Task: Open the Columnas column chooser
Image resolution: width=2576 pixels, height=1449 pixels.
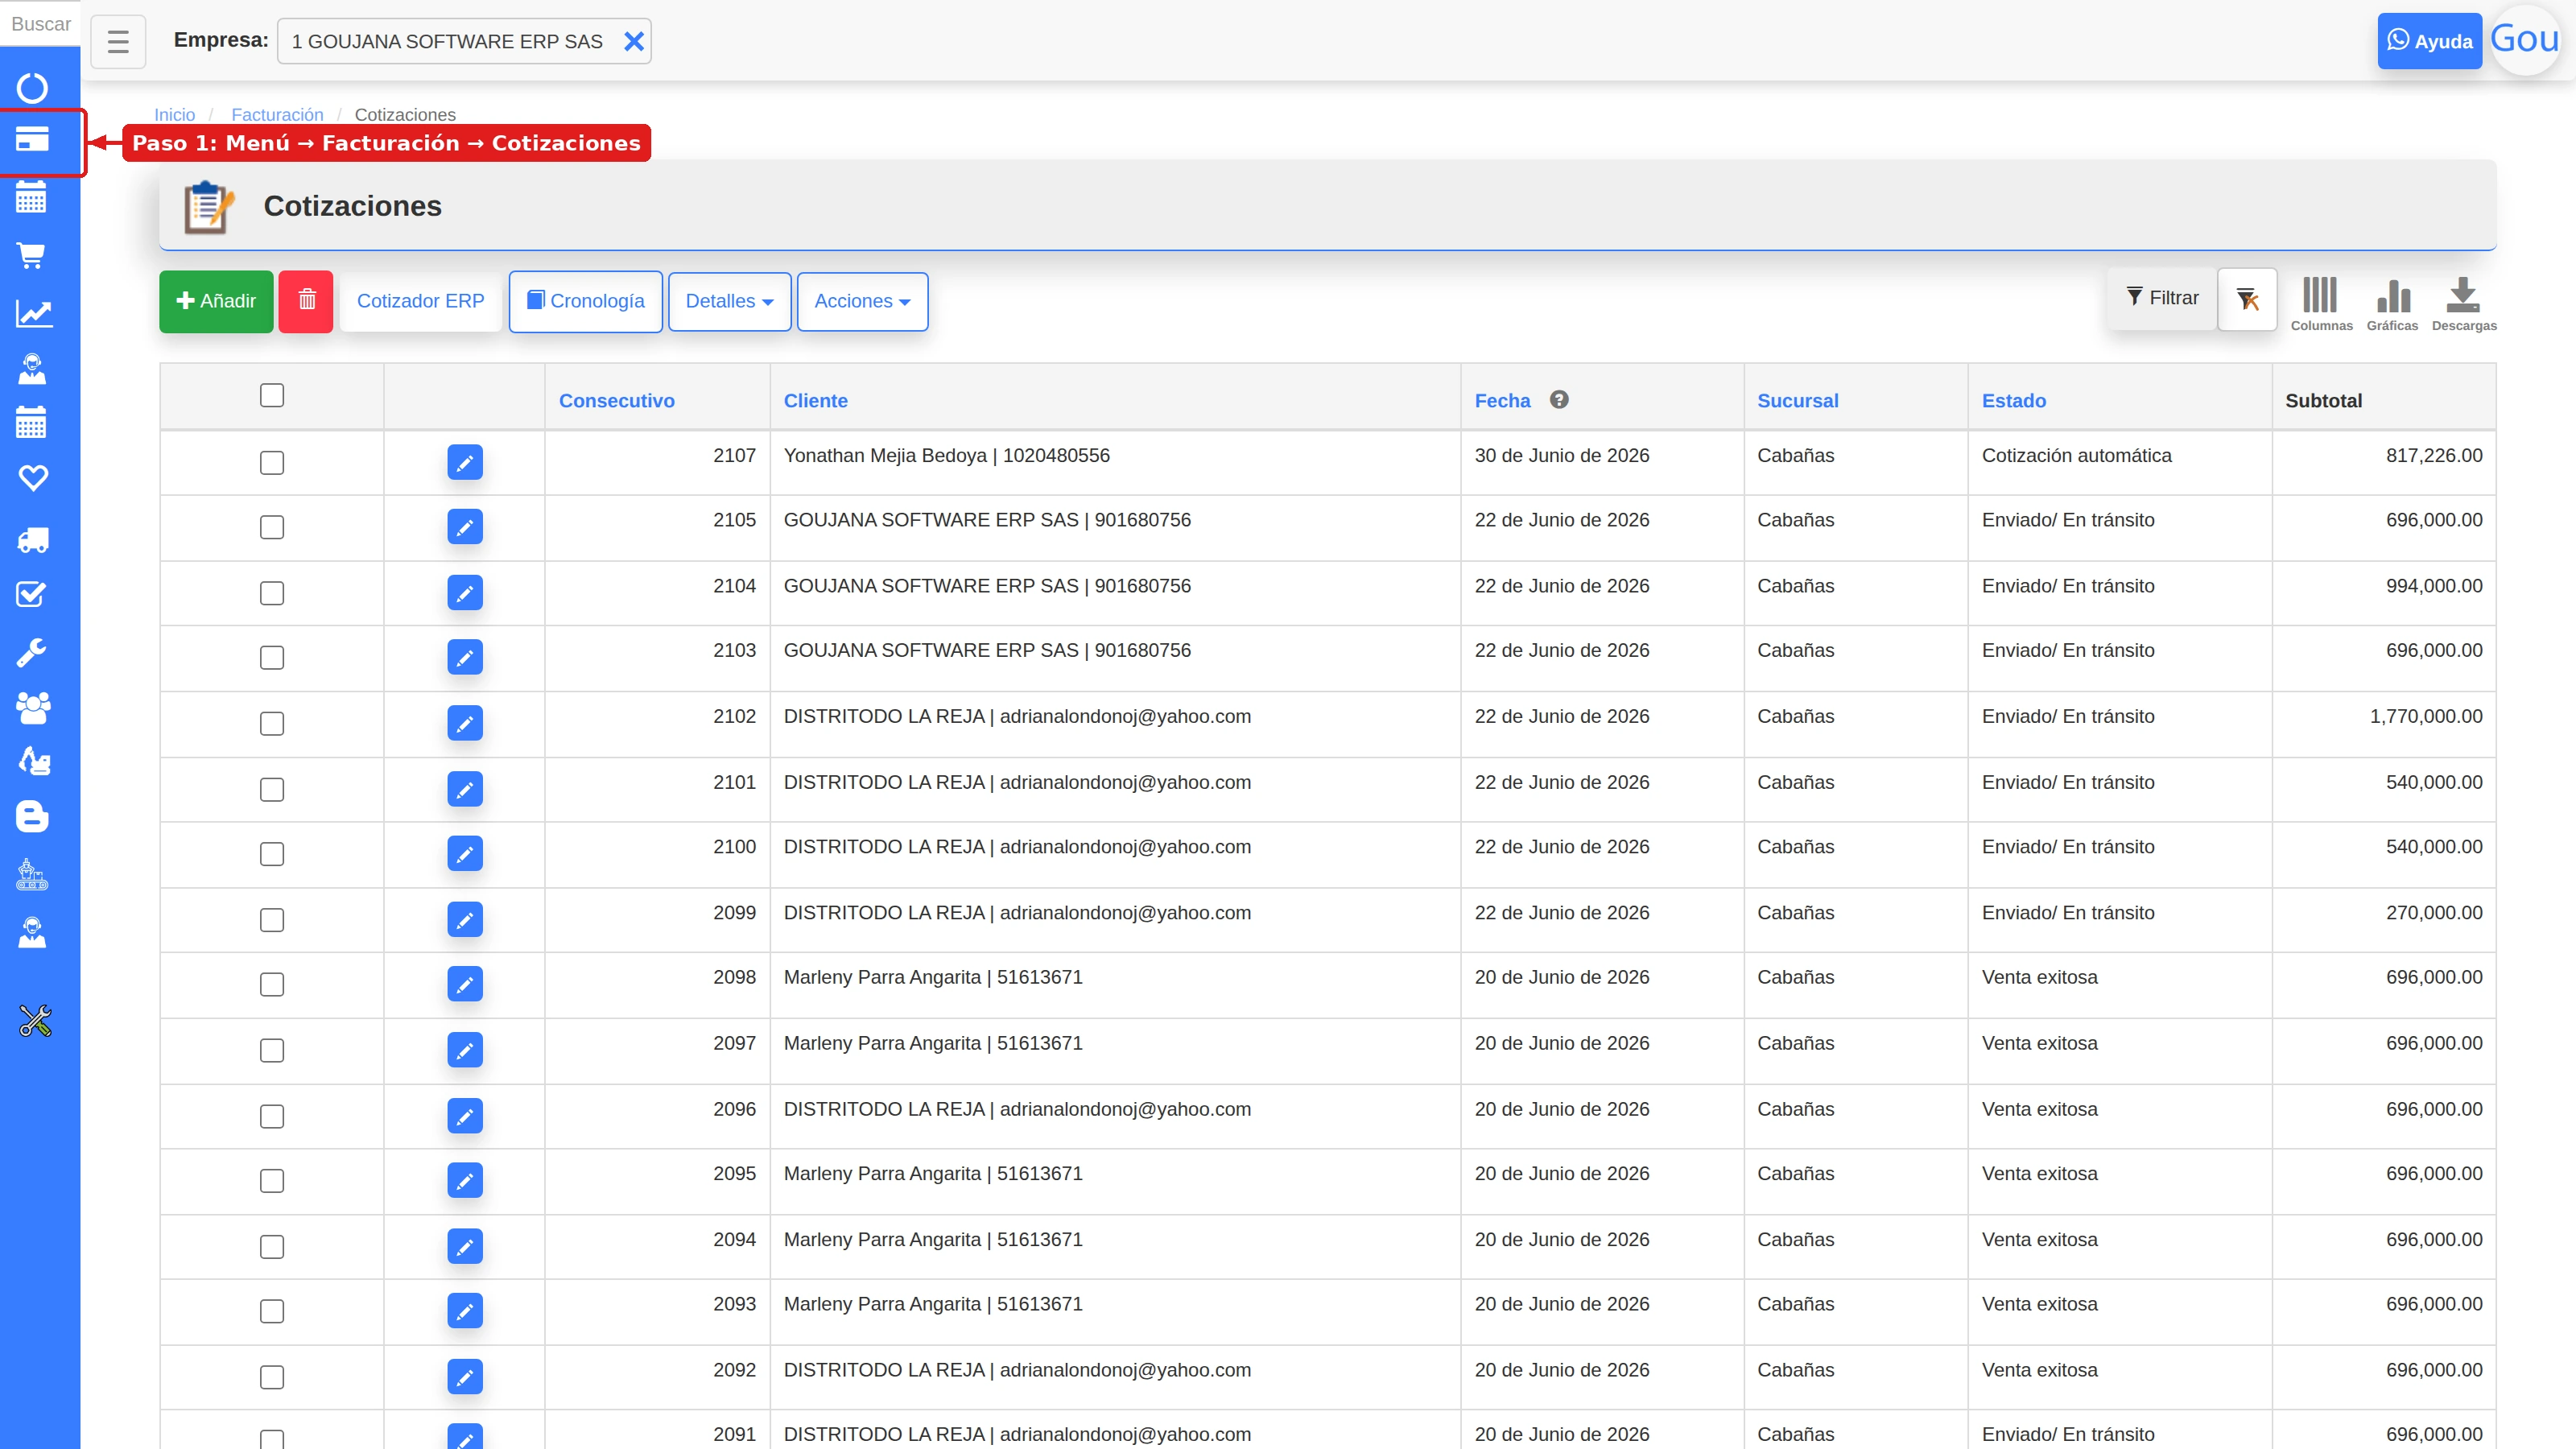Action: [2321, 304]
